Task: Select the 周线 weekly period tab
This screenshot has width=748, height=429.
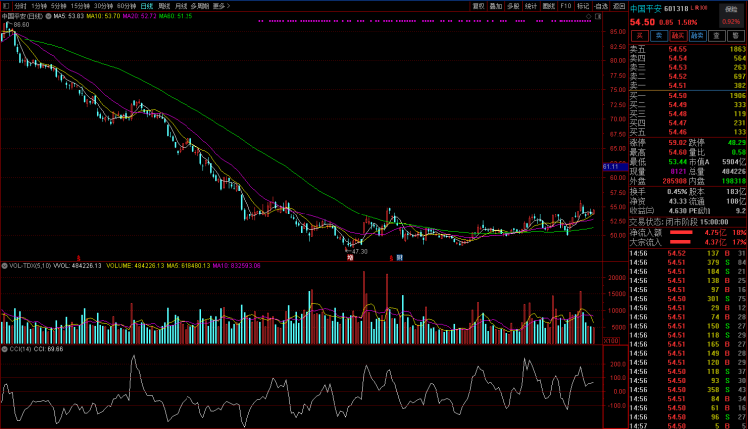Action: pos(164,5)
